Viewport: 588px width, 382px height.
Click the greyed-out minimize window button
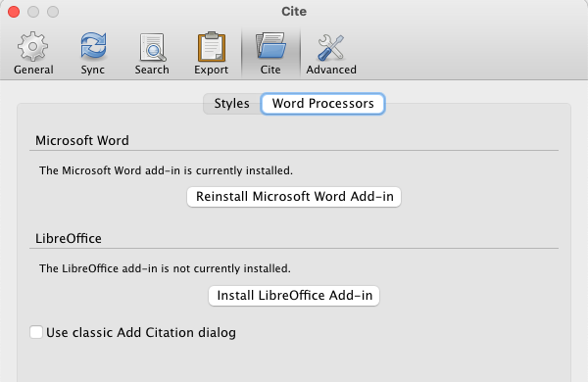pyautogui.click(x=33, y=12)
